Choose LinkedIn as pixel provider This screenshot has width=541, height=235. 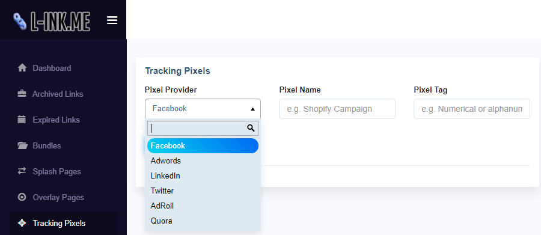point(203,175)
